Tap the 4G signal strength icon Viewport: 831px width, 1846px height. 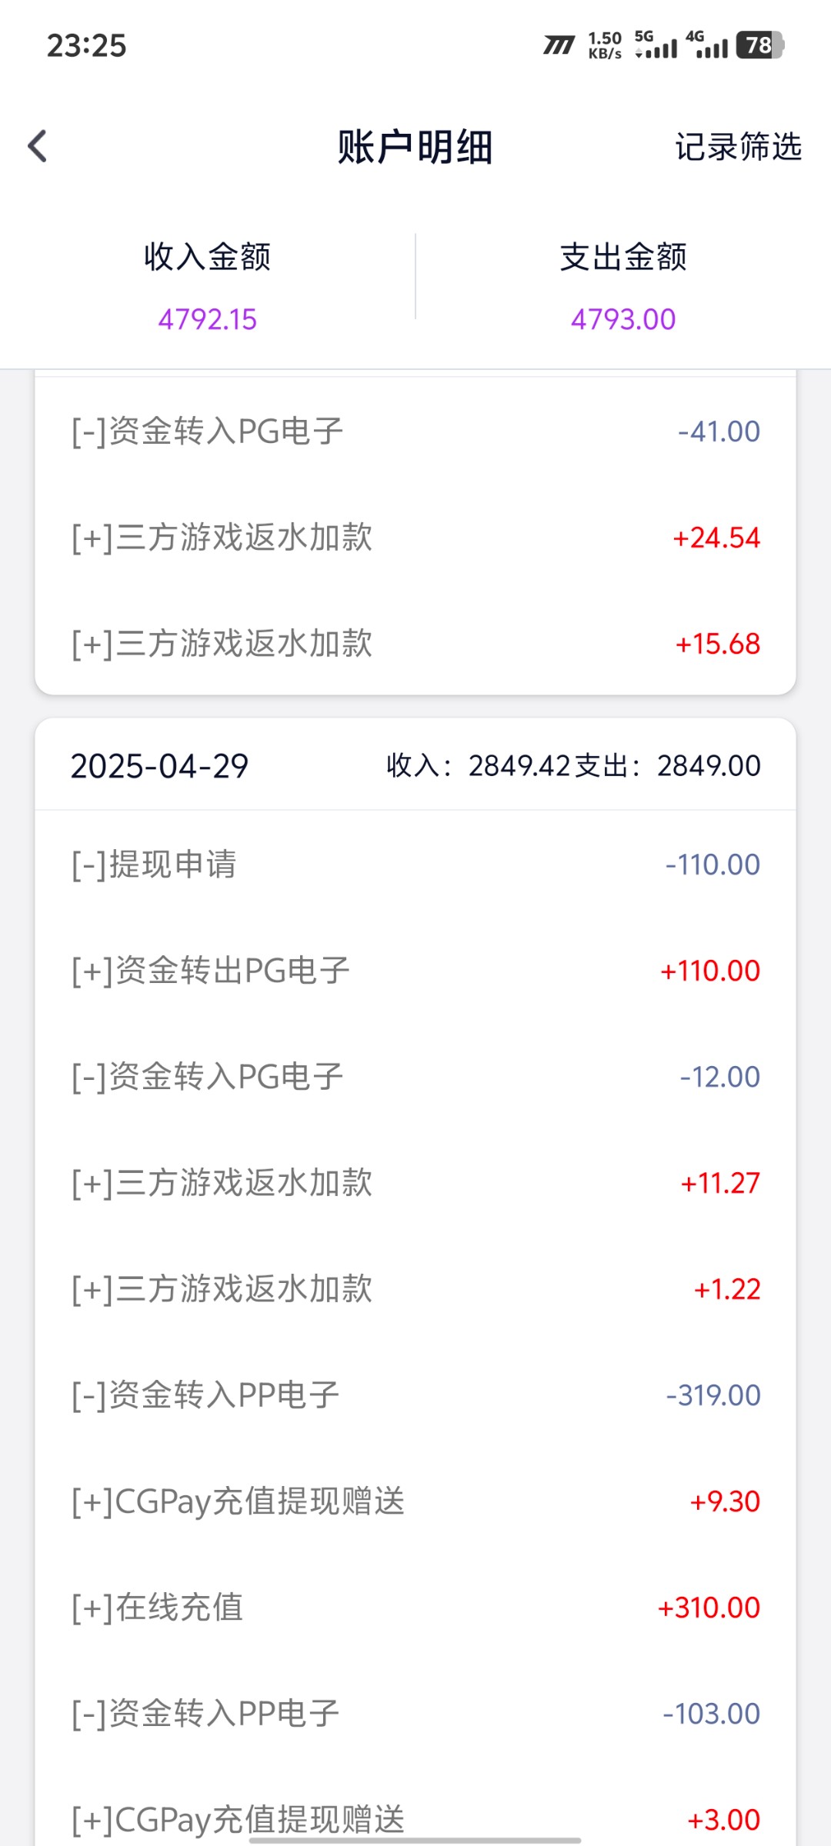707,45
